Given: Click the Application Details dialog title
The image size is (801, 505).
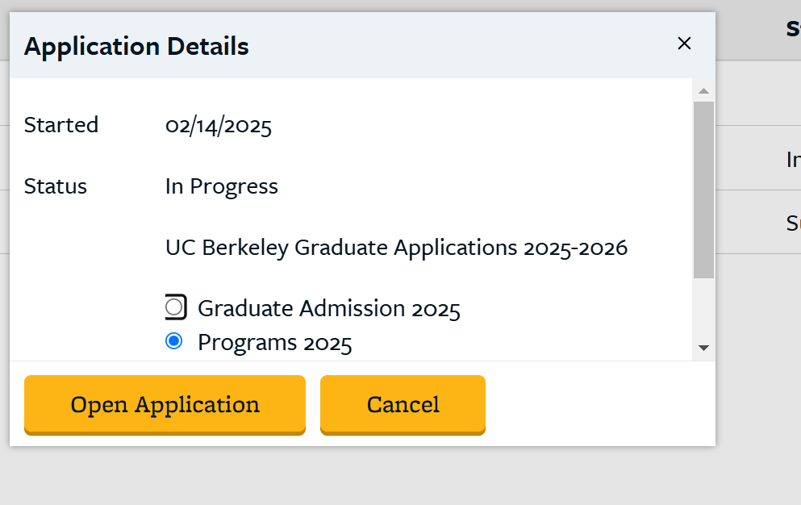Looking at the screenshot, I should pyautogui.click(x=136, y=47).
